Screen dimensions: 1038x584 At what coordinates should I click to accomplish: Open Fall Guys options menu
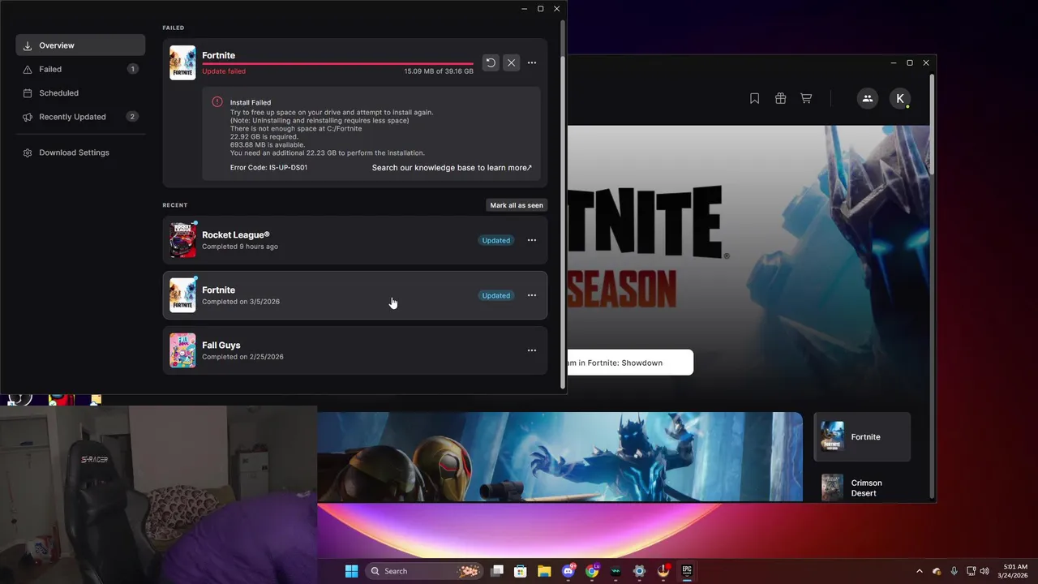click(x=532, y=350)
